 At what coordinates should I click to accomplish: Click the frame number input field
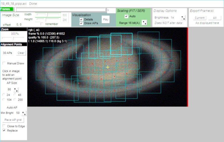click(111, 10)
